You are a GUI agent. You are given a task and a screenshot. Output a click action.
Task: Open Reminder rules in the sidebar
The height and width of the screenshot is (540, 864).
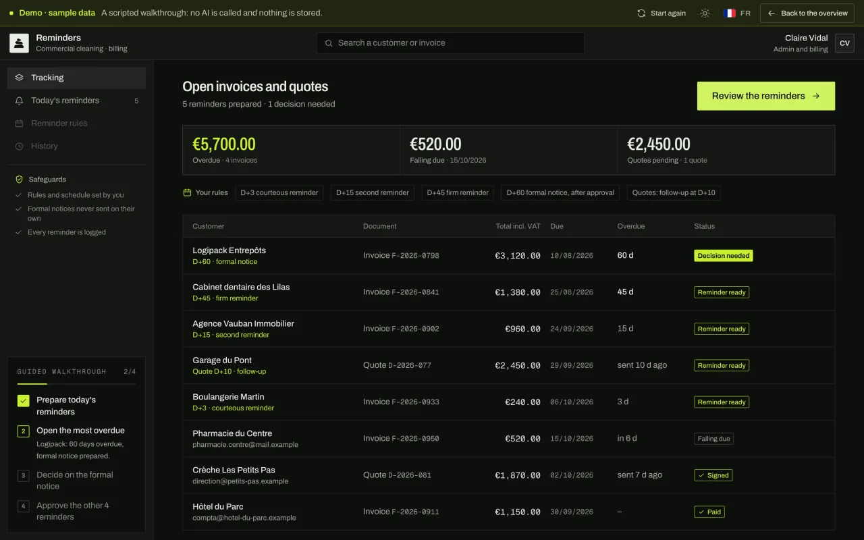click(76, 124)
